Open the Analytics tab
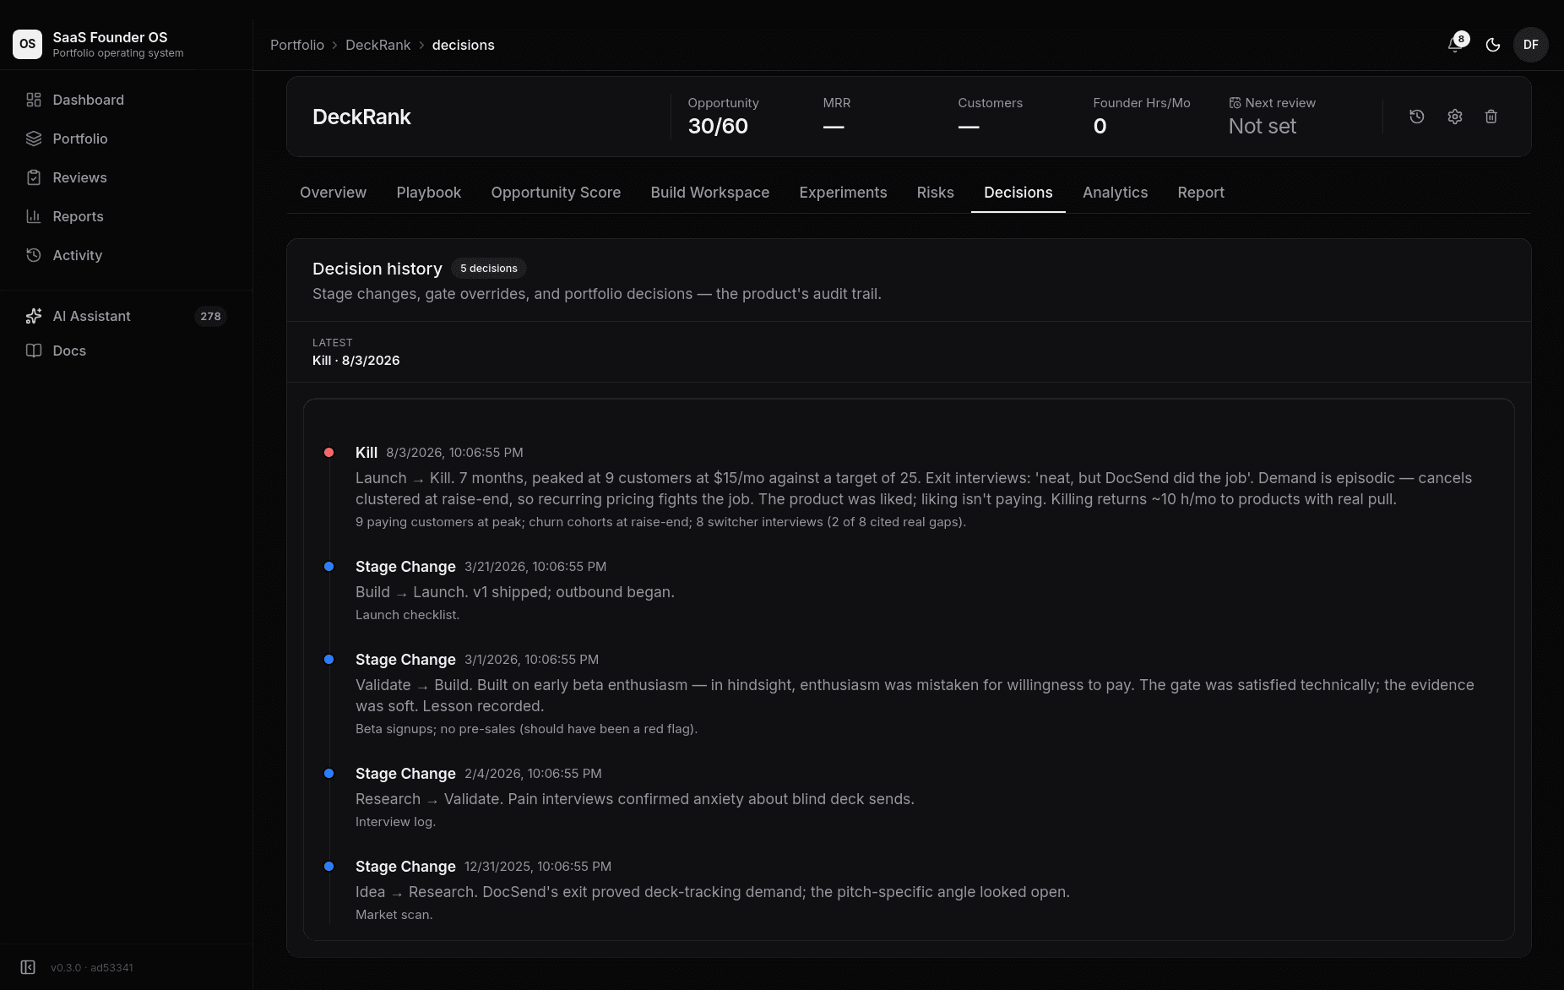 coord(1115,193)
